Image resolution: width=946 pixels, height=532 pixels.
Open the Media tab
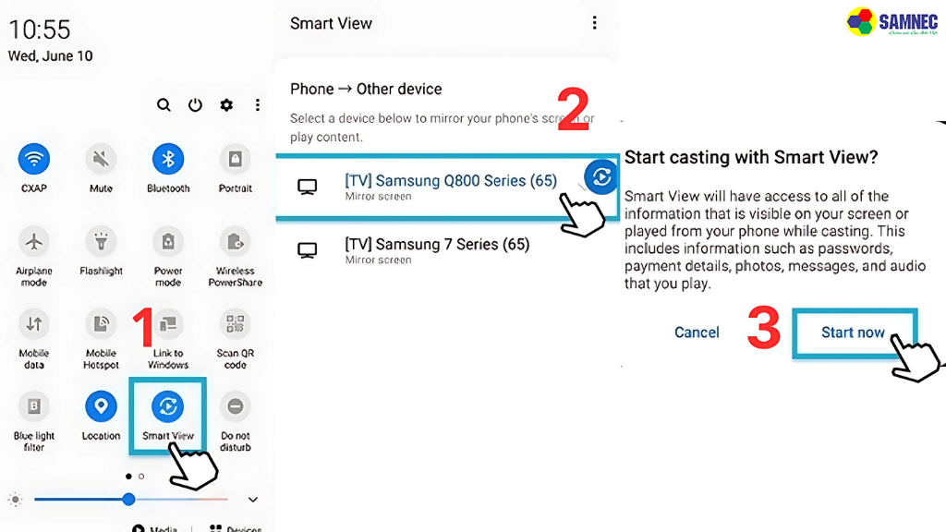click(x=157, y=528)
